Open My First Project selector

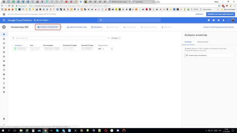coord(42,20)
